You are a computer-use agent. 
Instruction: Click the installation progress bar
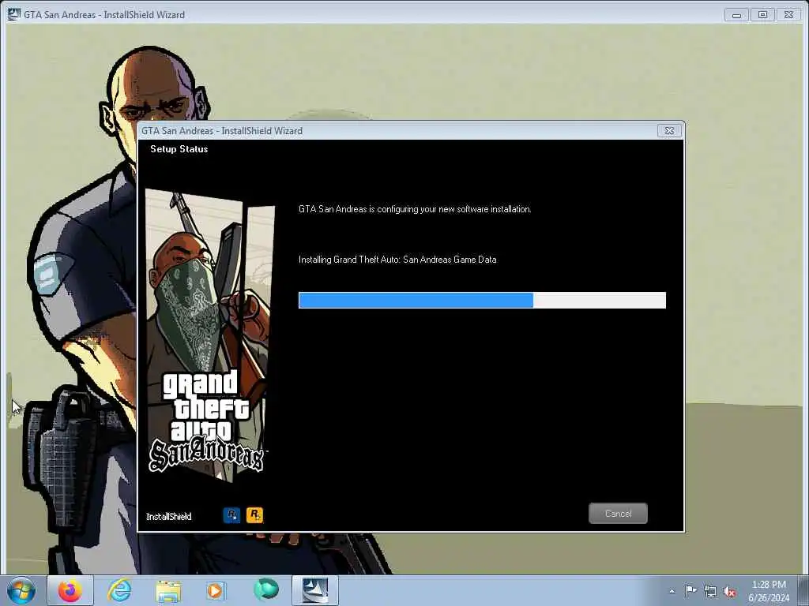tap(482, 300)
